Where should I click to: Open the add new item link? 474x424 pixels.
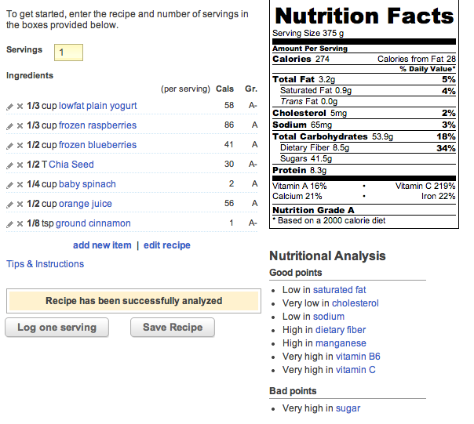[x=102, y=245]
